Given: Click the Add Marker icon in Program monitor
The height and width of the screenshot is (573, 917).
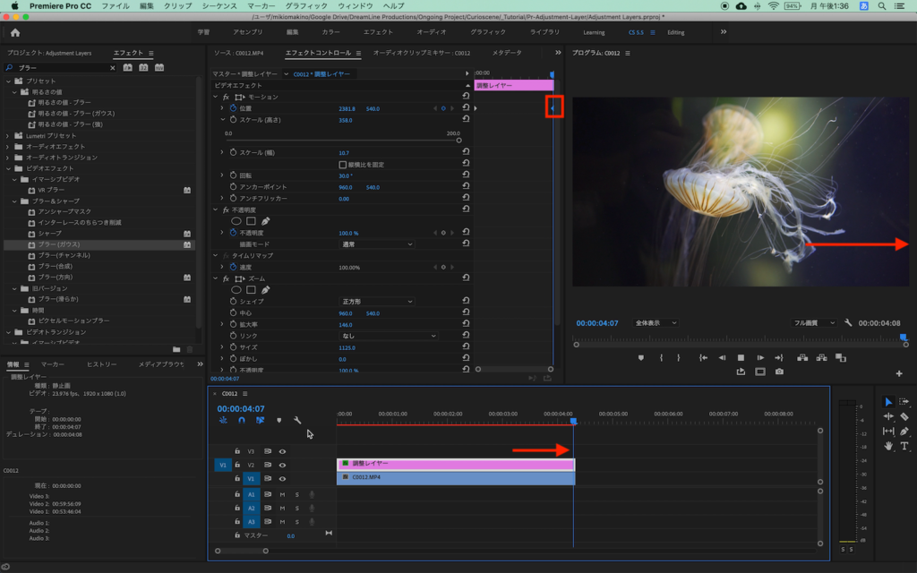Looking at the screenshot, I should tap(640, 357).
